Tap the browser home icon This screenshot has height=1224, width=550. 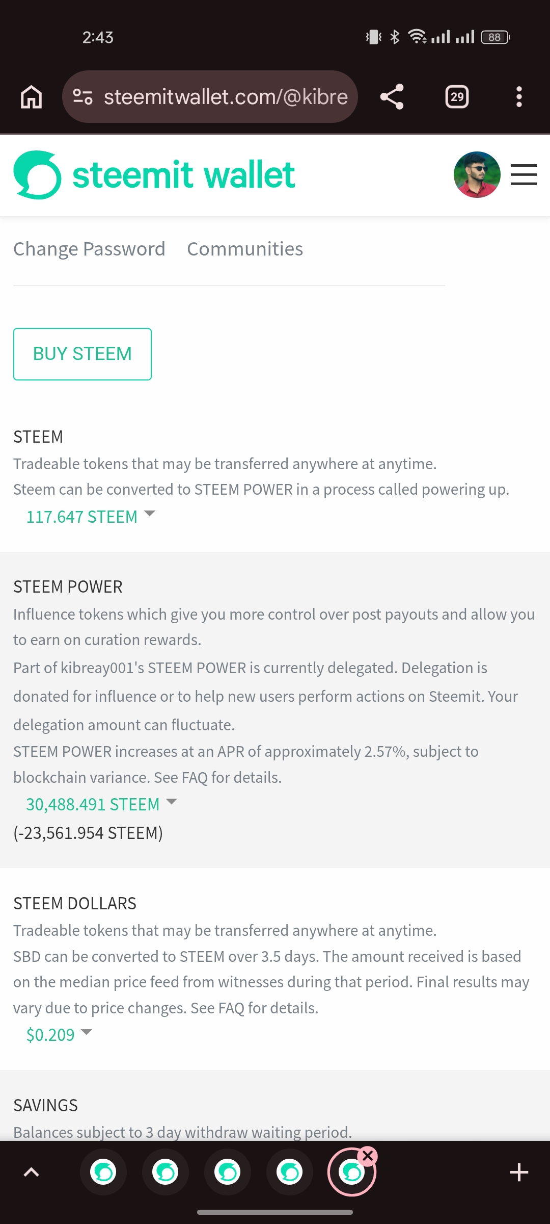click(31, 97)
